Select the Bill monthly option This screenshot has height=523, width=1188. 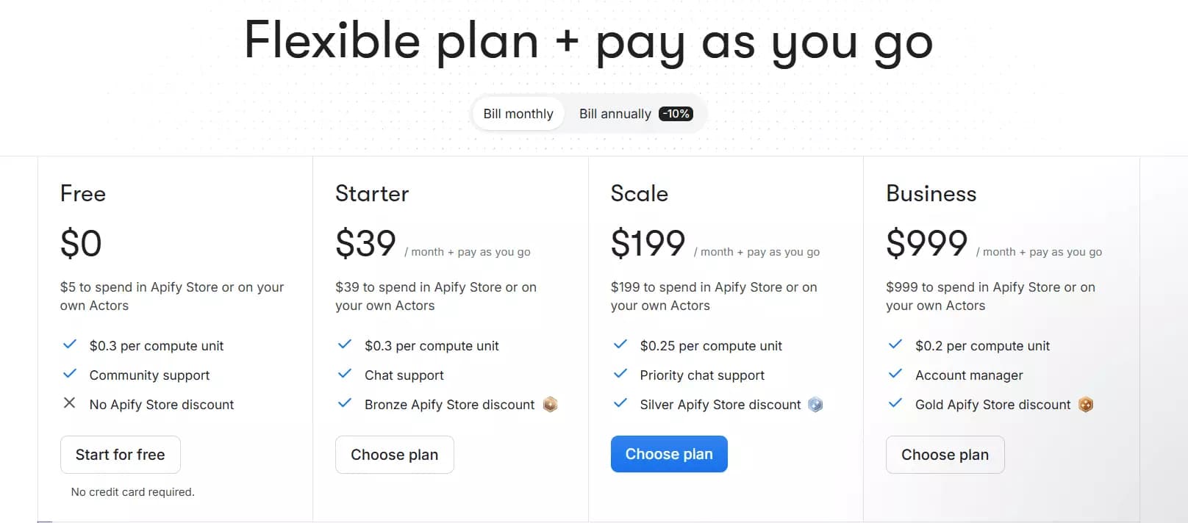click(x=518, y=113)
